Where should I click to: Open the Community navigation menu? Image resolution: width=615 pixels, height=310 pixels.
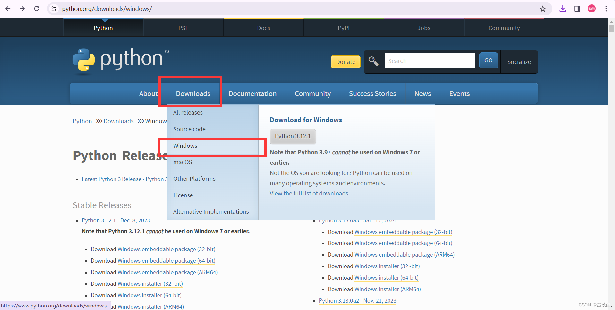tap(313, 94)
